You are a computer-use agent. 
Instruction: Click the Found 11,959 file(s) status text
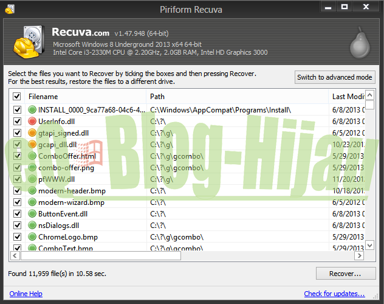pos(57,274)
